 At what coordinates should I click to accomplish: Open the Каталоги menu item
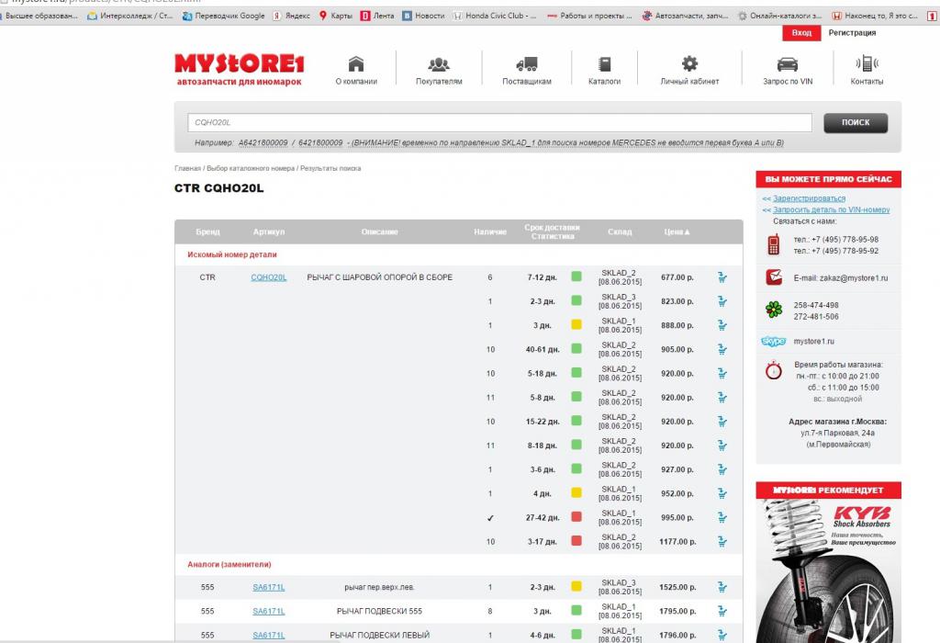click(x=604, y=70)
